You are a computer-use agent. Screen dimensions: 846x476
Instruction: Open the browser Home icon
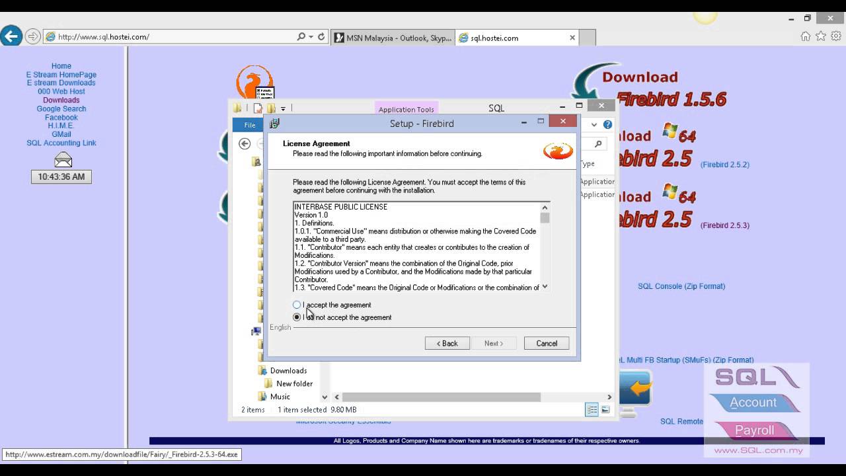coord(806,36)
